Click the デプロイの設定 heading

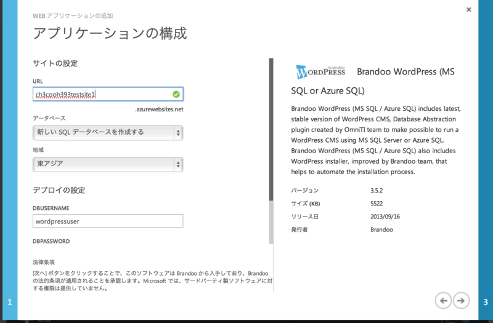[x=59, y=190]
